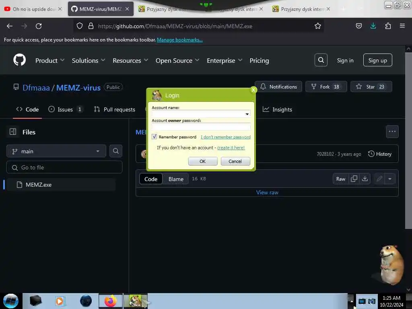
Task: Open the main branch selector
Action: (56, 151)
